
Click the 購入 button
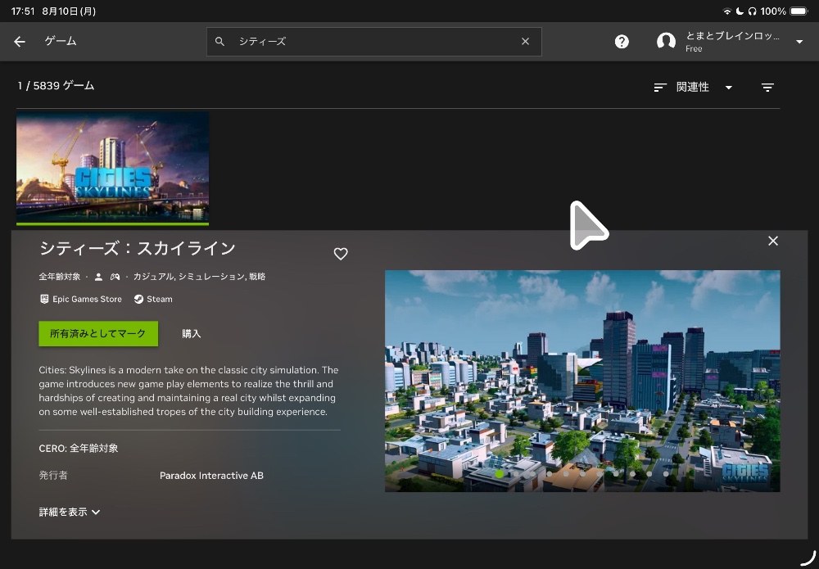(191, 333)
